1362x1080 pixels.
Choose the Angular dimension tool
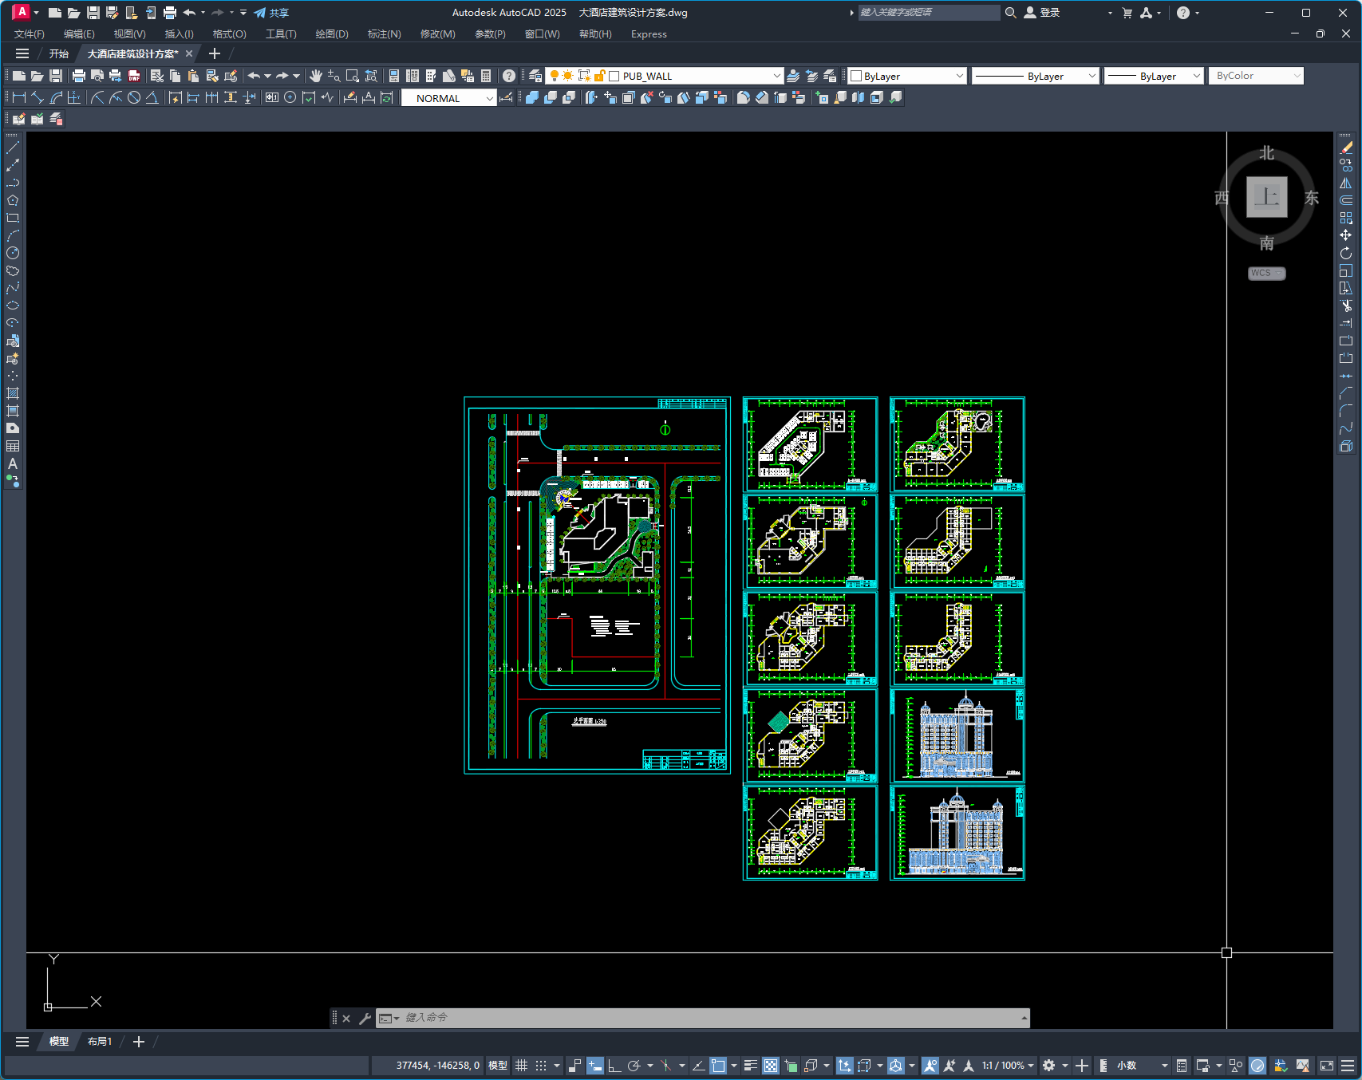[x=152, y=97]
